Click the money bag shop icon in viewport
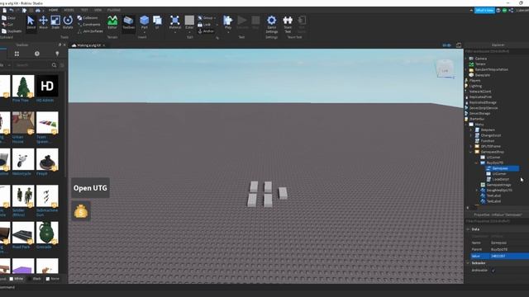529x297 pixels. pos(81,211)
